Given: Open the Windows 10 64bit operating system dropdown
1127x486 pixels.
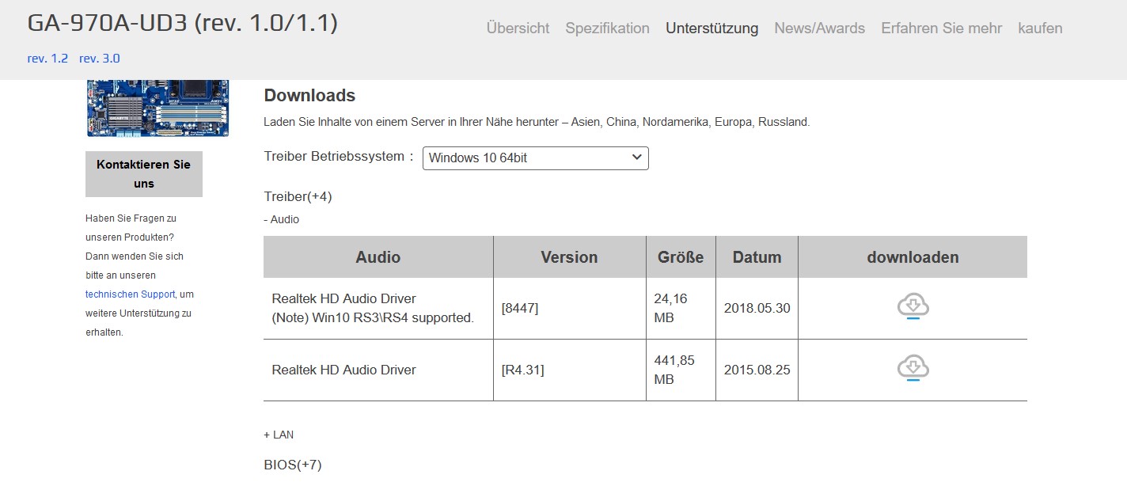Looking at the screenshot, I should point(536,158).
